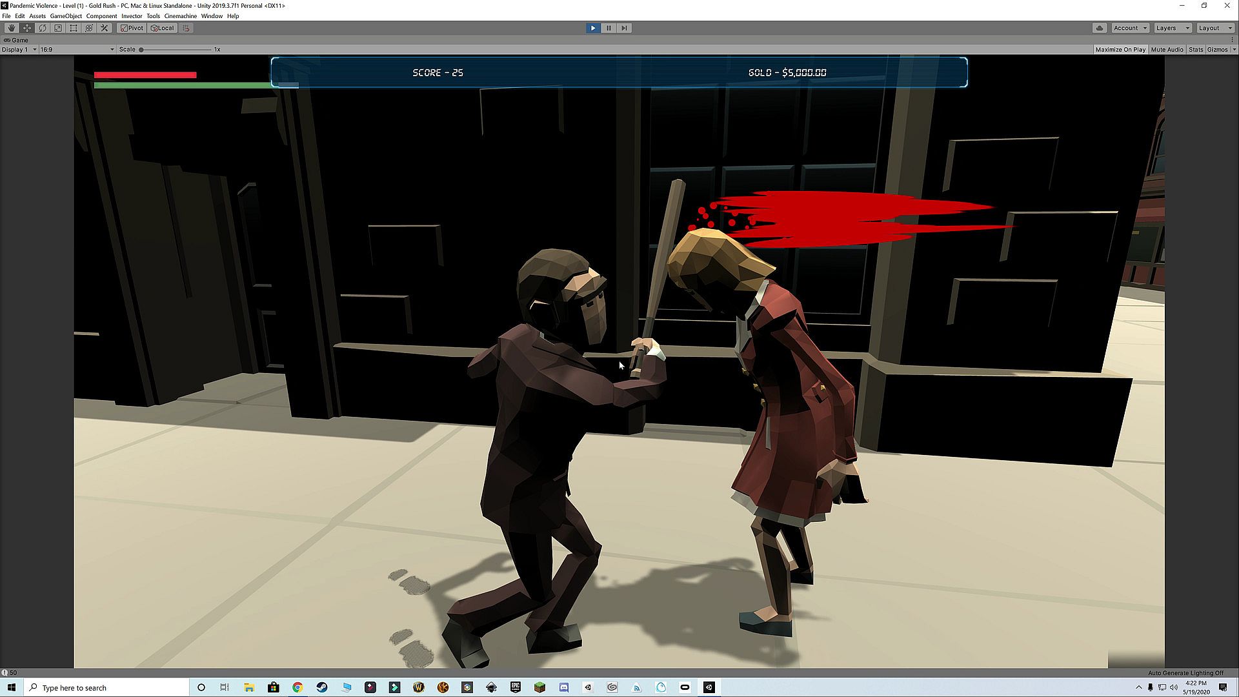Select the combined Transform tool
1239x697 pixels.
(x=88, y=28)
